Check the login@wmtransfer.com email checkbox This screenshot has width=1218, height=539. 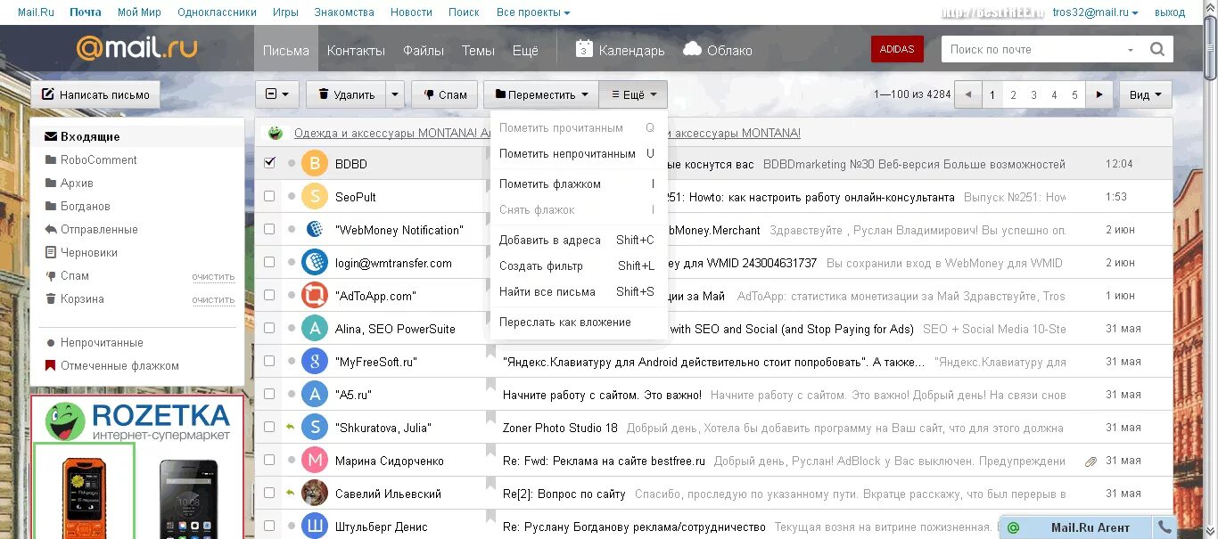pos(270,263)
